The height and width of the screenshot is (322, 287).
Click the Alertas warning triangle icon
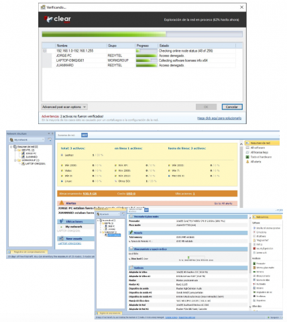pyautogui.click(x=62, y=203)
